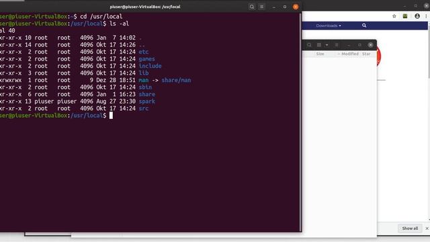This screenshot has height=242, width=430.
Task: Click the 'spark' directory name
Action: 146,102
